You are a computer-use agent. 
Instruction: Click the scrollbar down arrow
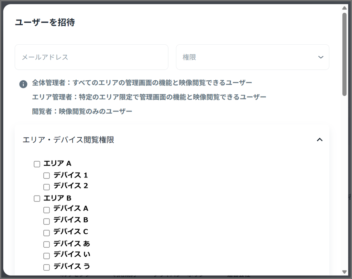pos(344,272)
